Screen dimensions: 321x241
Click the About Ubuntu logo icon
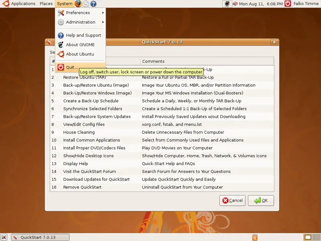[x=61, y=54]
